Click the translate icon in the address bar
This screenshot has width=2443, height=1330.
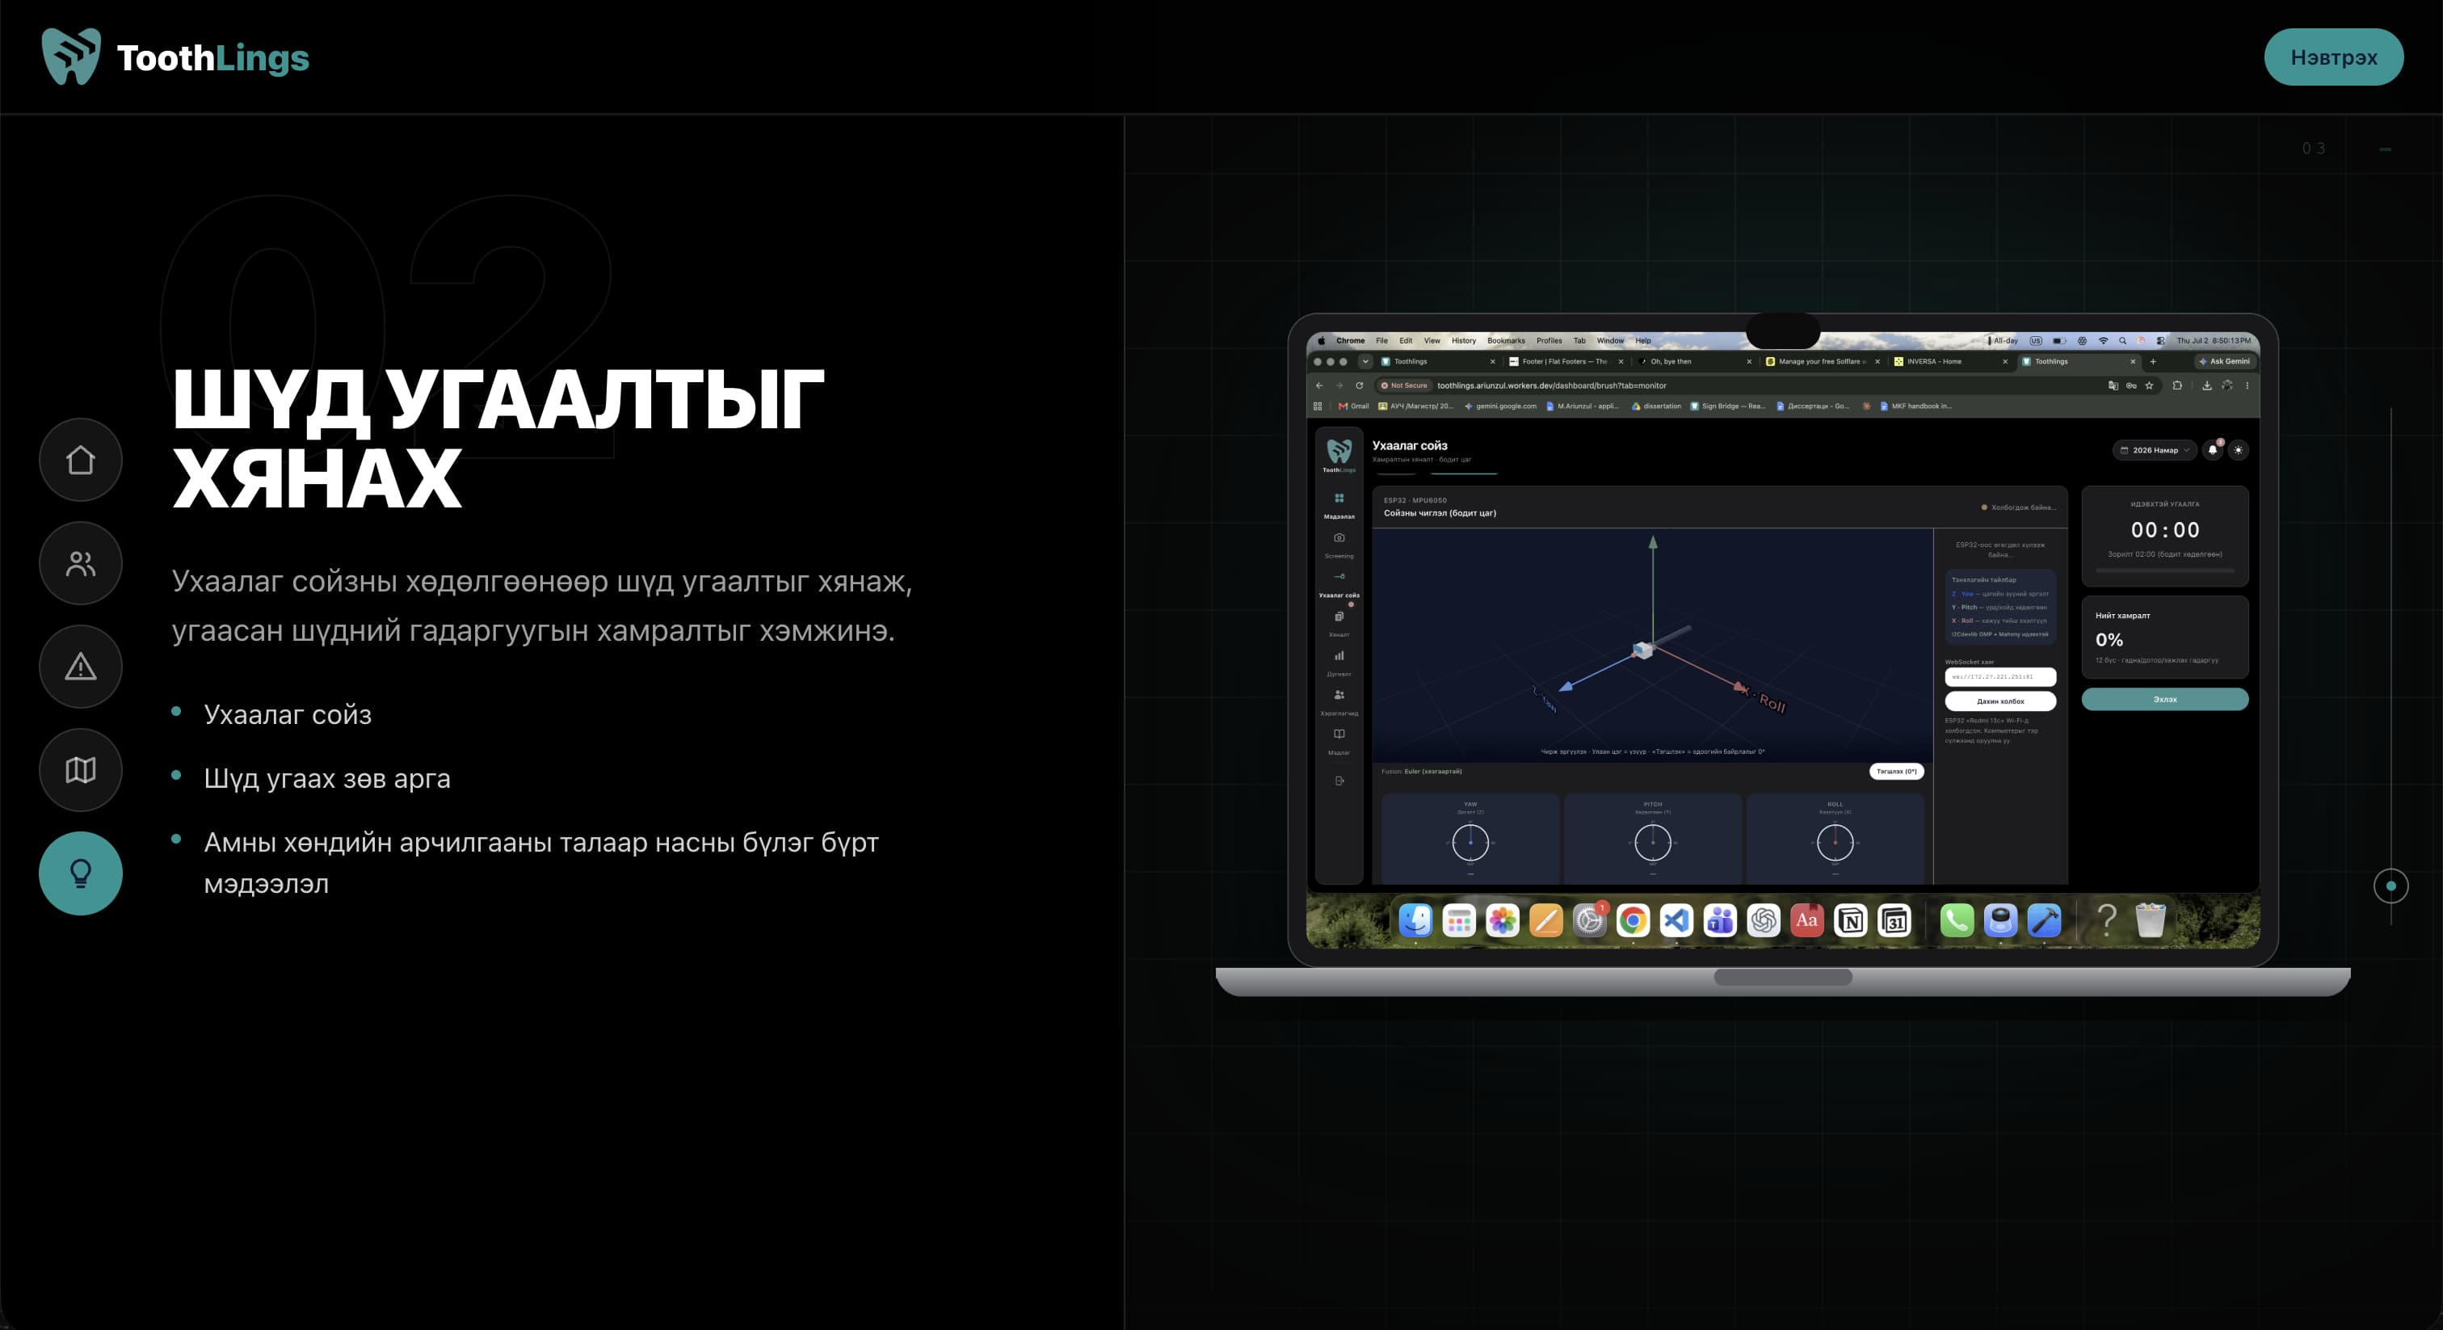click(2113, 385)
